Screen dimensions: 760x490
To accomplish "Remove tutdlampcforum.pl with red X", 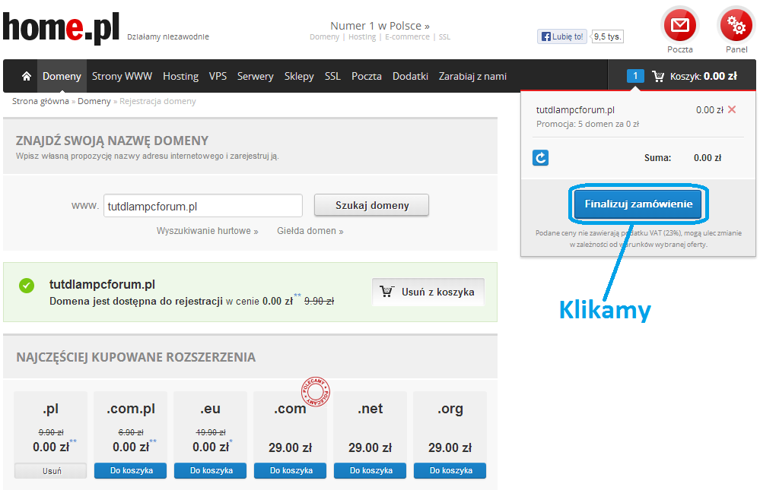I will (732, 109).
